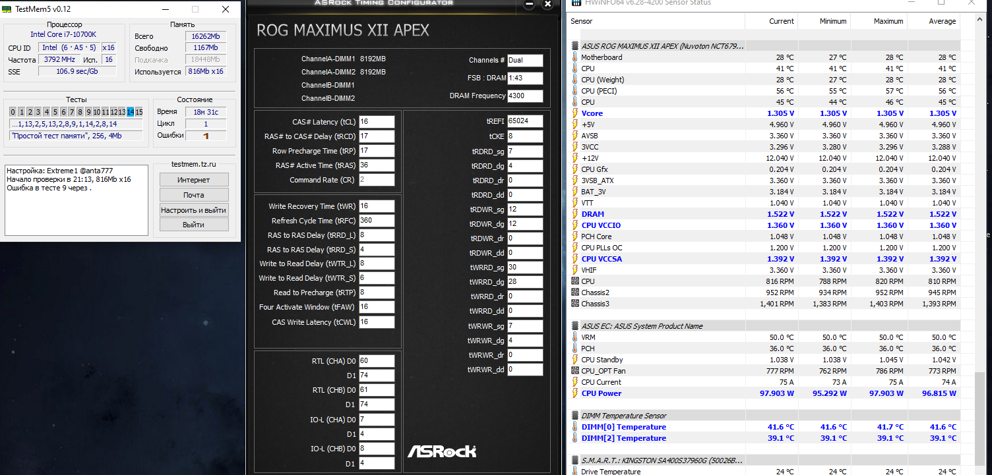Screen dimensions: 992x475
Task: Select the thermometer icon beside VRM
Action: pyautogui.click(x=574, y=337)
